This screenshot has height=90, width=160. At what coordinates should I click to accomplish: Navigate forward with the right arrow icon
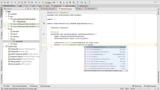coord(39,2)
